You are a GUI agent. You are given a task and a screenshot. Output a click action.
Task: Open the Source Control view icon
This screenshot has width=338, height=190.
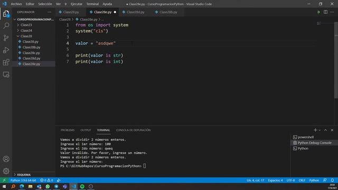point(6,38)
